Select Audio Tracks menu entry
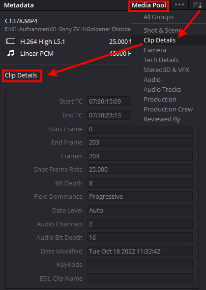This screenshot has width=206, height=290. [x=162, y=90]
